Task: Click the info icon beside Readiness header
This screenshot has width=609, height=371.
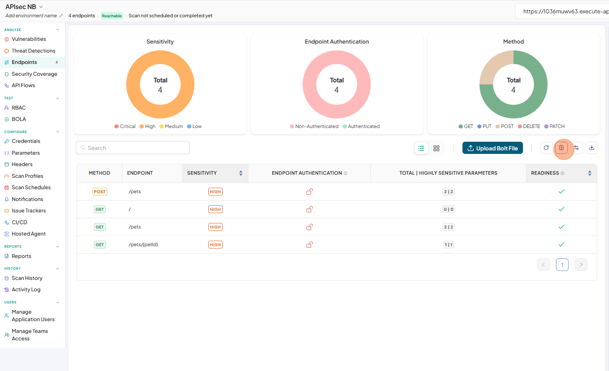Action: click(x=563, y=173)
